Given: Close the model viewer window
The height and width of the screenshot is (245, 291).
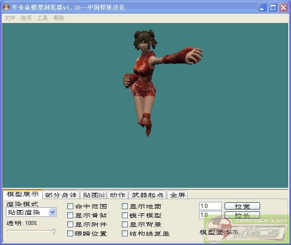Looking at the screenshot, I should pos(283,7).
